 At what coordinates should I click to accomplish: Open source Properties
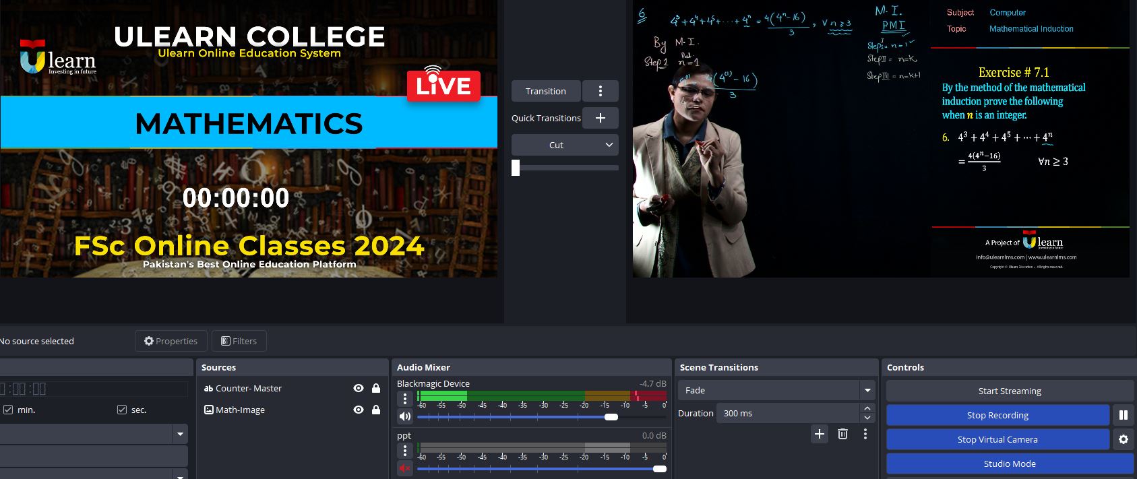pyautogui.click(x=171, y=341)
